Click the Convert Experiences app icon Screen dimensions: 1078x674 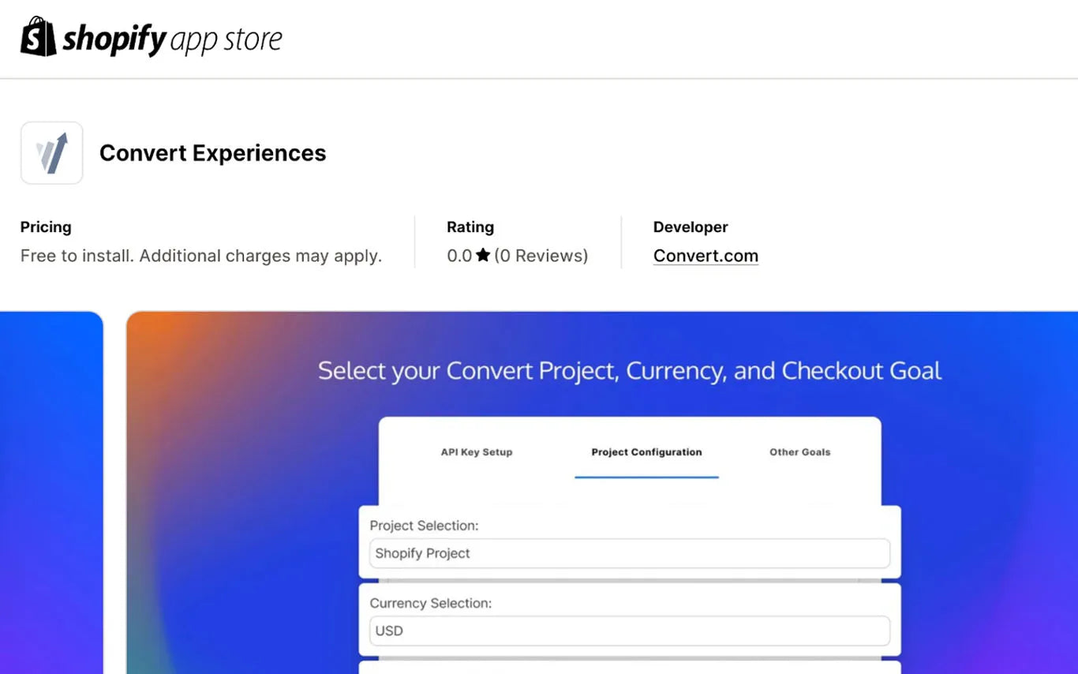(52, 153)
